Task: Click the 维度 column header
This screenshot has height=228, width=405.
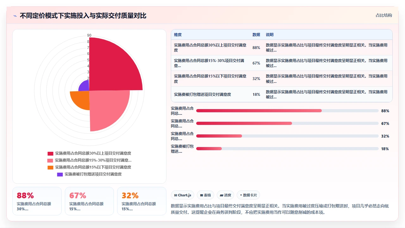Action: pyautogui.click(x=178, y=35)
